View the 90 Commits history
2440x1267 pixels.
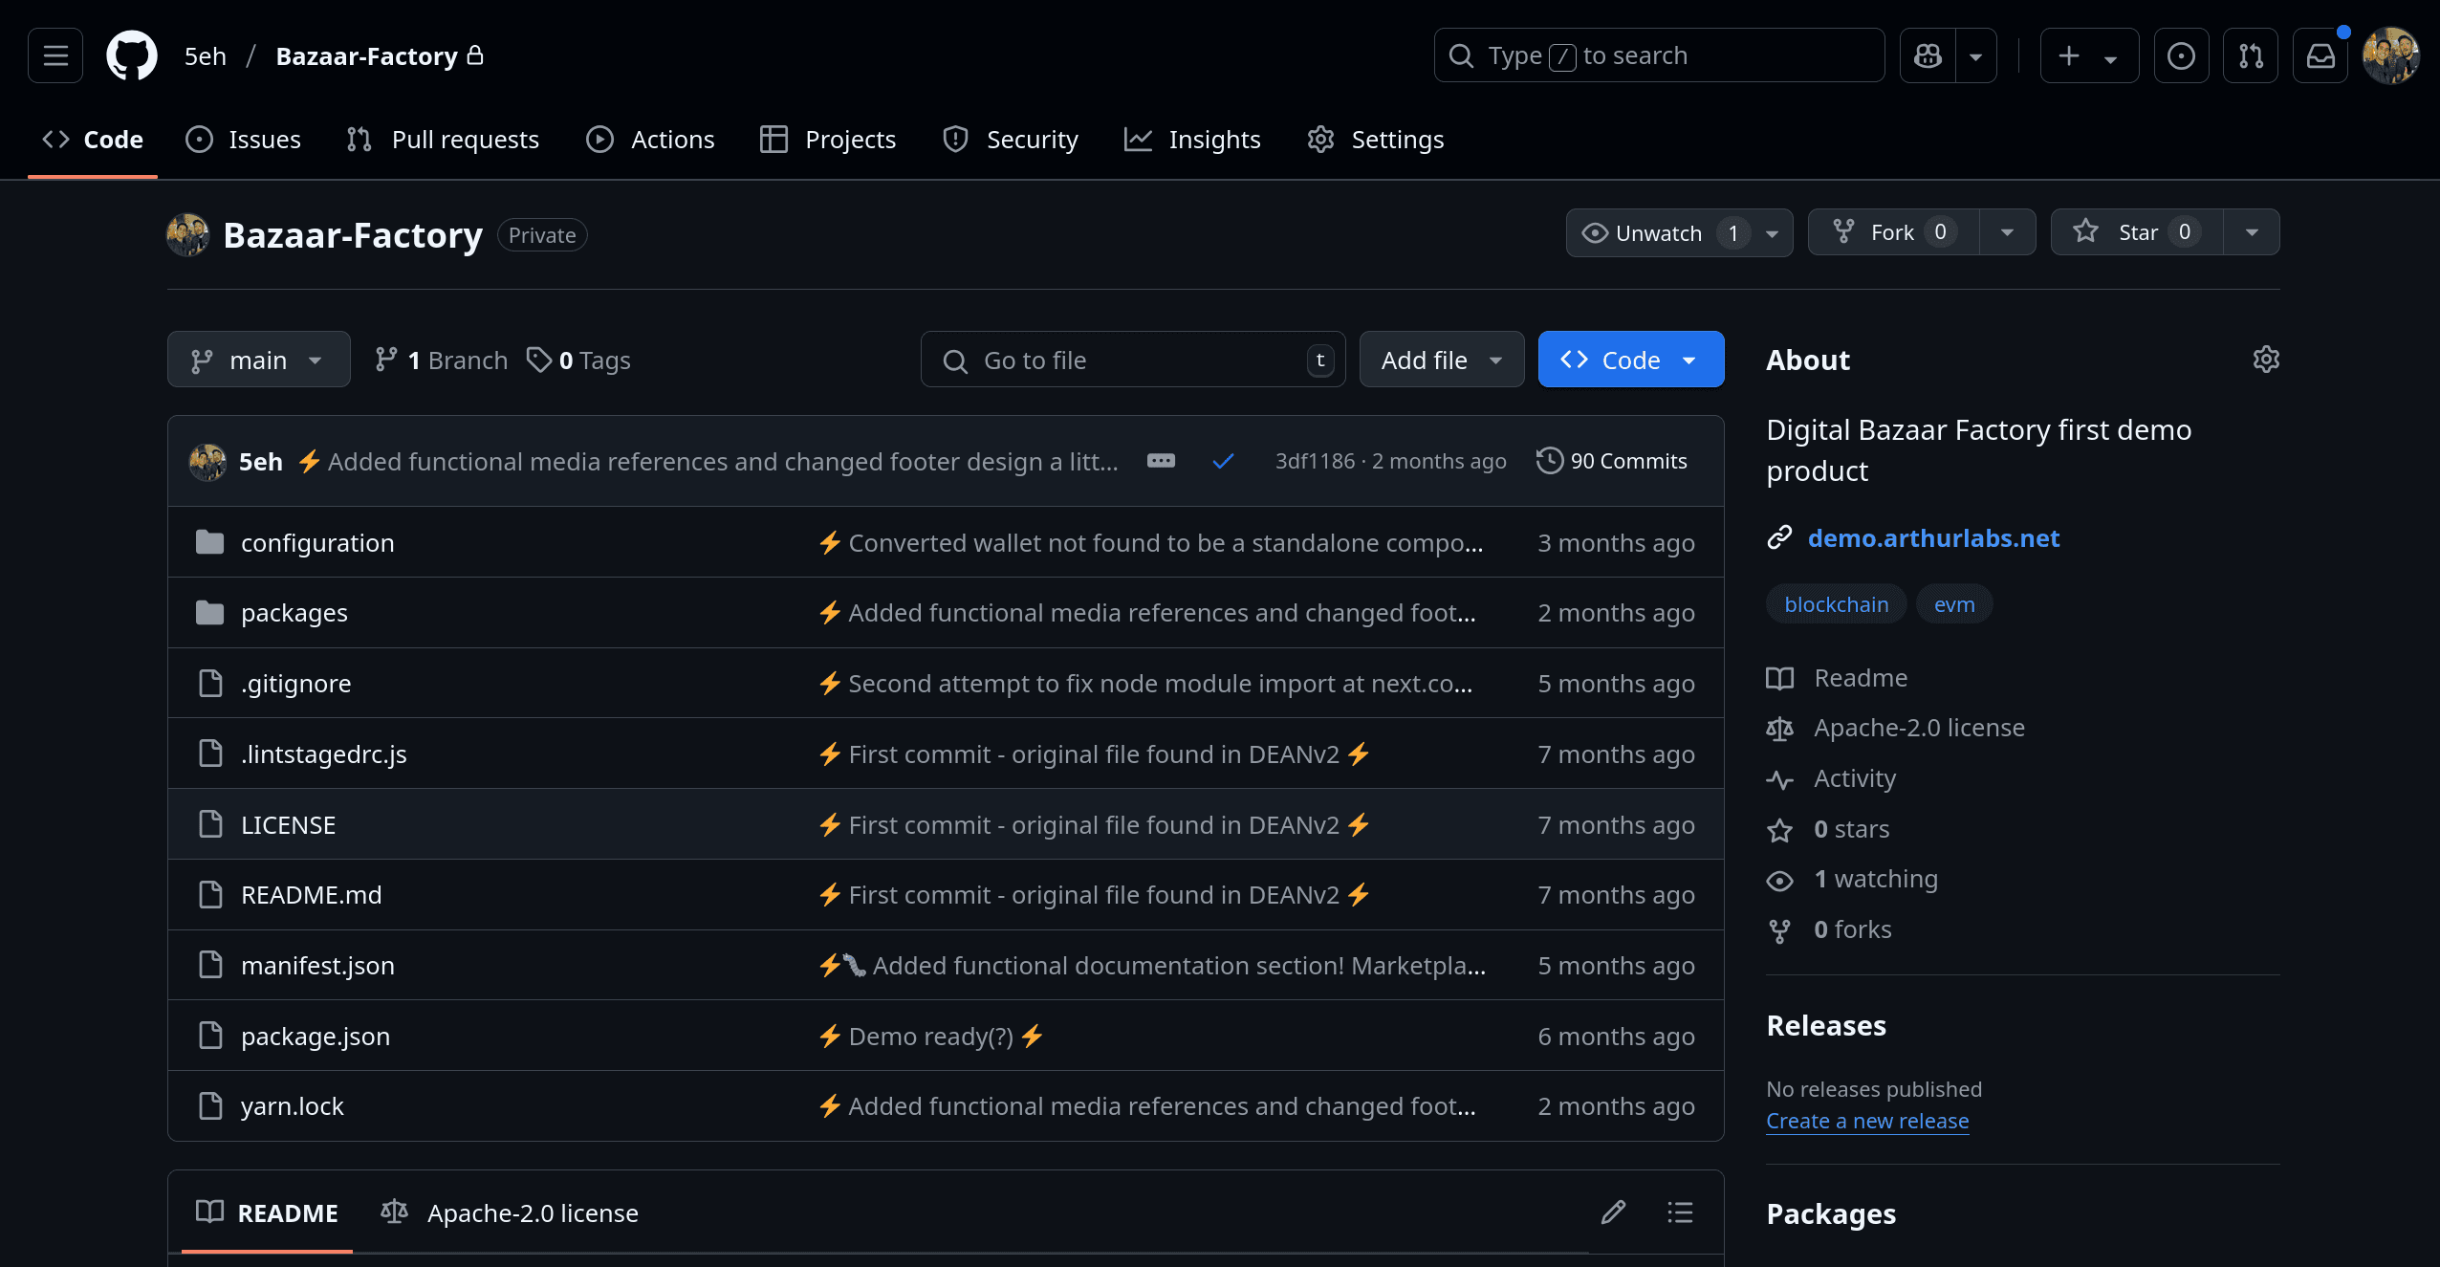pos(1612,461)
